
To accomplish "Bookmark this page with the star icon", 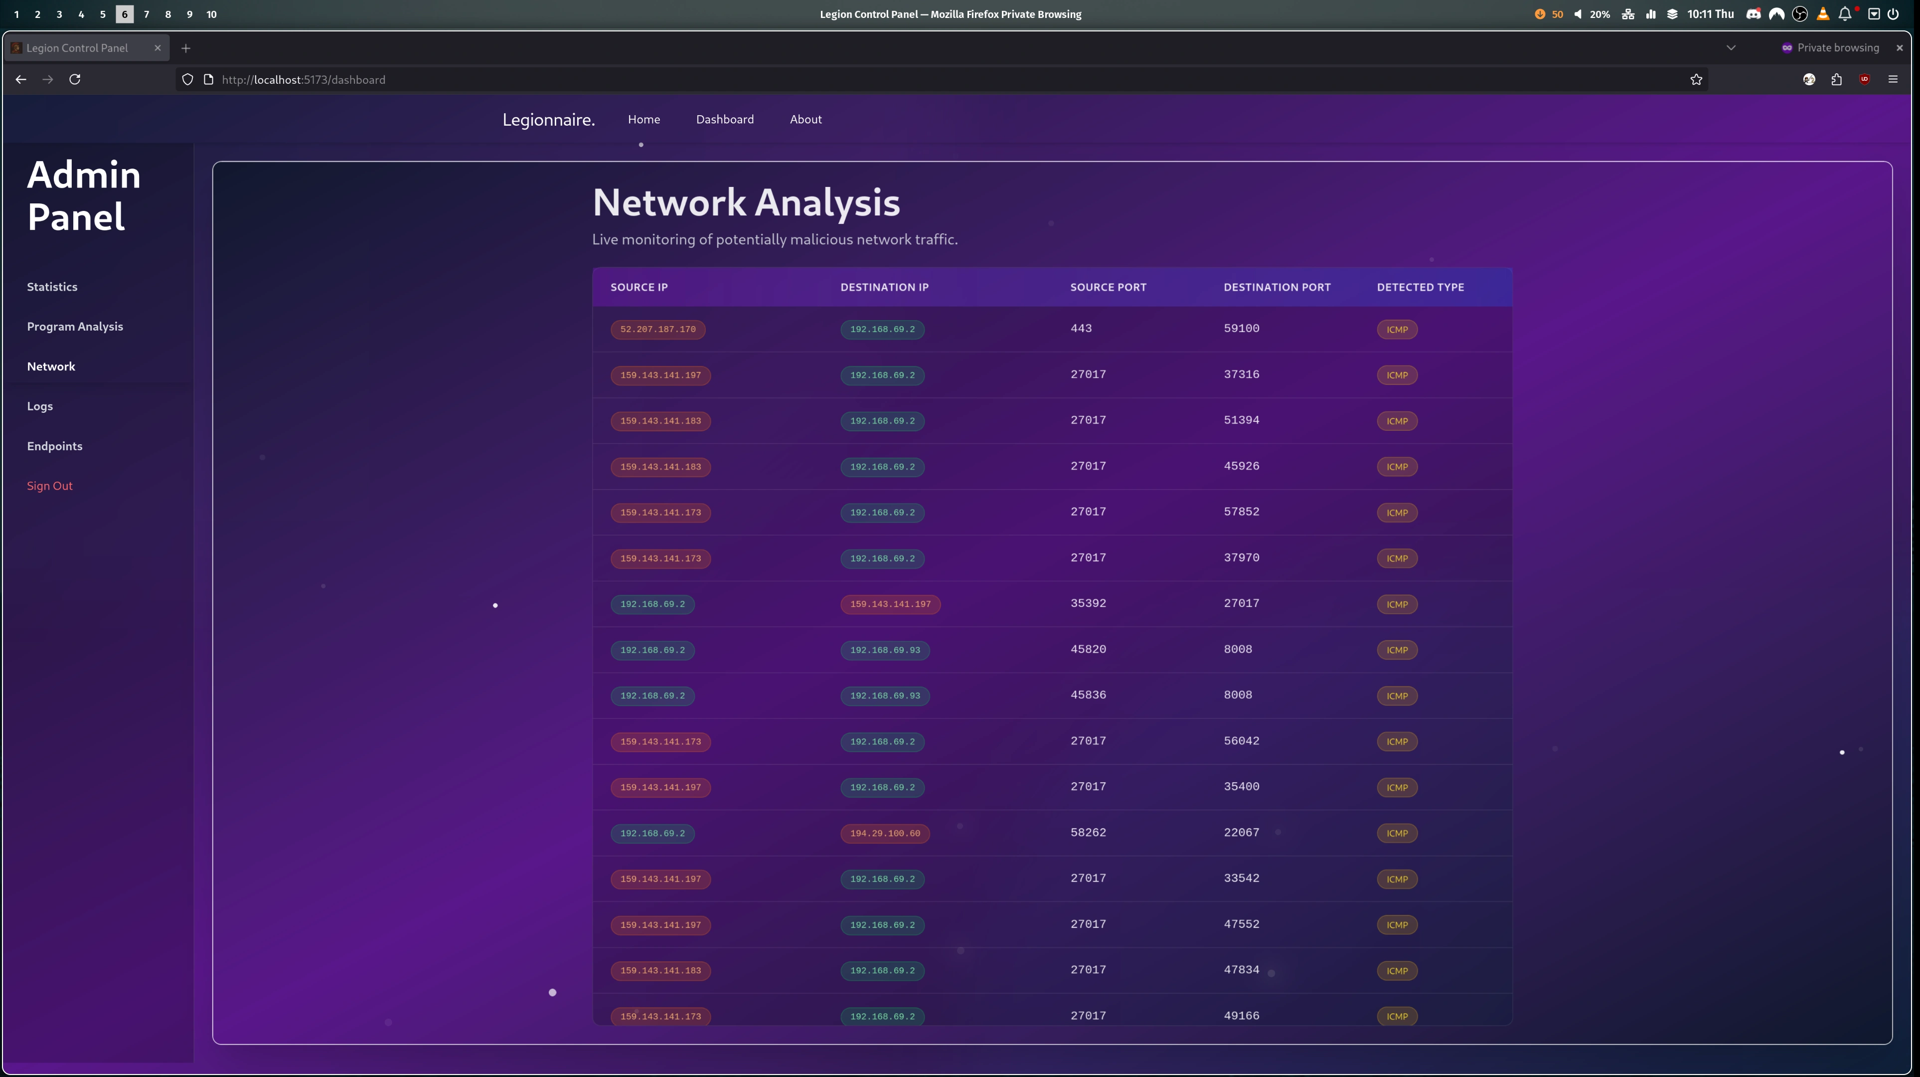I will [1696, 79].
